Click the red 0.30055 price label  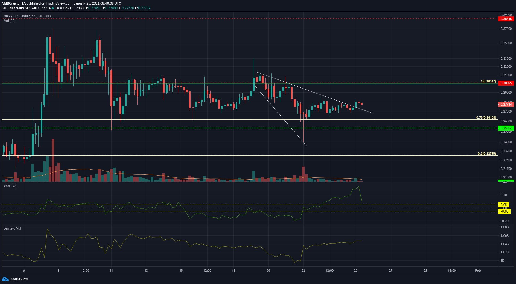coord(506,83)
